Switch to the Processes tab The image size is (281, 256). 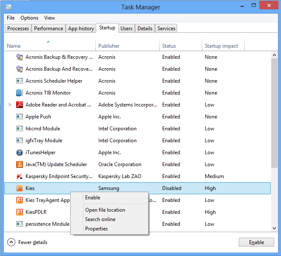(18, 29)
